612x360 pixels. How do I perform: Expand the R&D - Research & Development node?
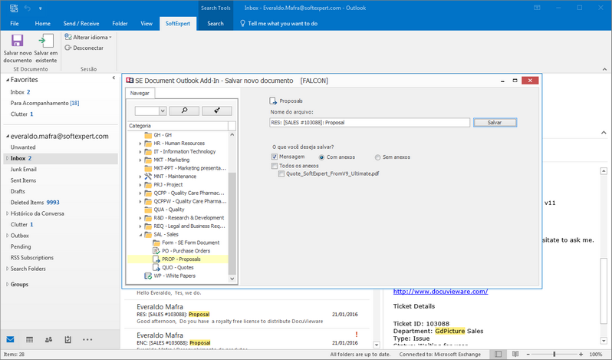pos(140,218)
